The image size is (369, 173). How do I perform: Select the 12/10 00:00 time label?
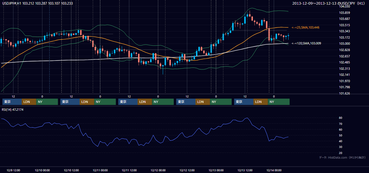point(42,170)
